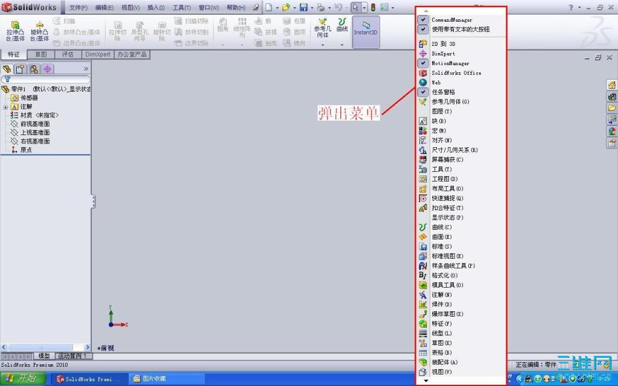The width and height of the screenshot is (618, 386).
Task: Click the Windows 开始 Start button
Action: [23, 379]
